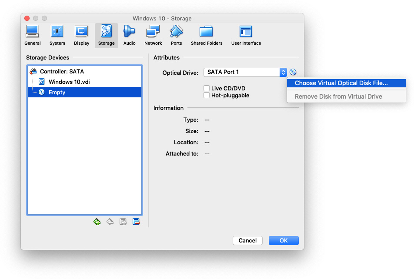
Task: Select the Empty optical drive entry
Action: [x=57, y=92]
